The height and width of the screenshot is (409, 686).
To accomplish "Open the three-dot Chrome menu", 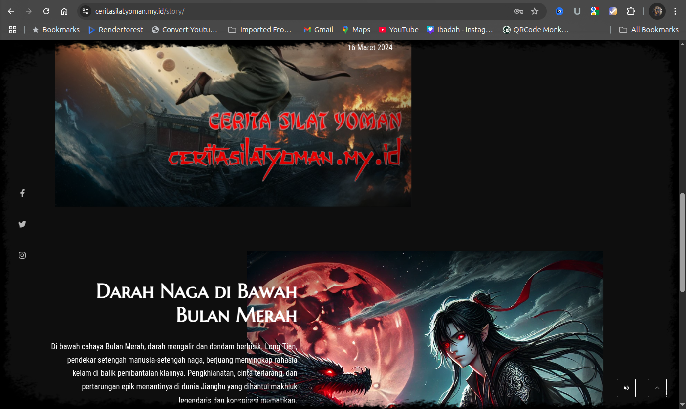I will pos(675,11).
